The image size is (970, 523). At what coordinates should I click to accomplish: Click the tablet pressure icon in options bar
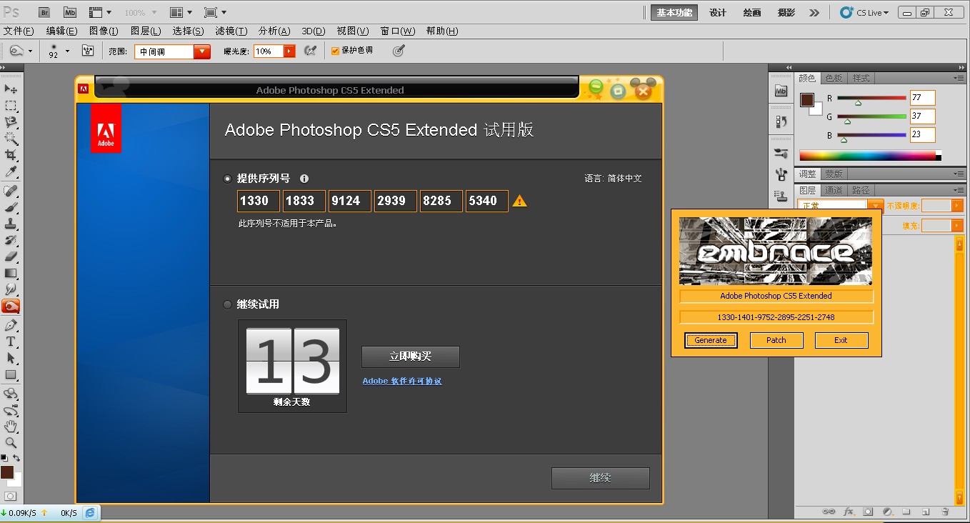tap(399, 51)
